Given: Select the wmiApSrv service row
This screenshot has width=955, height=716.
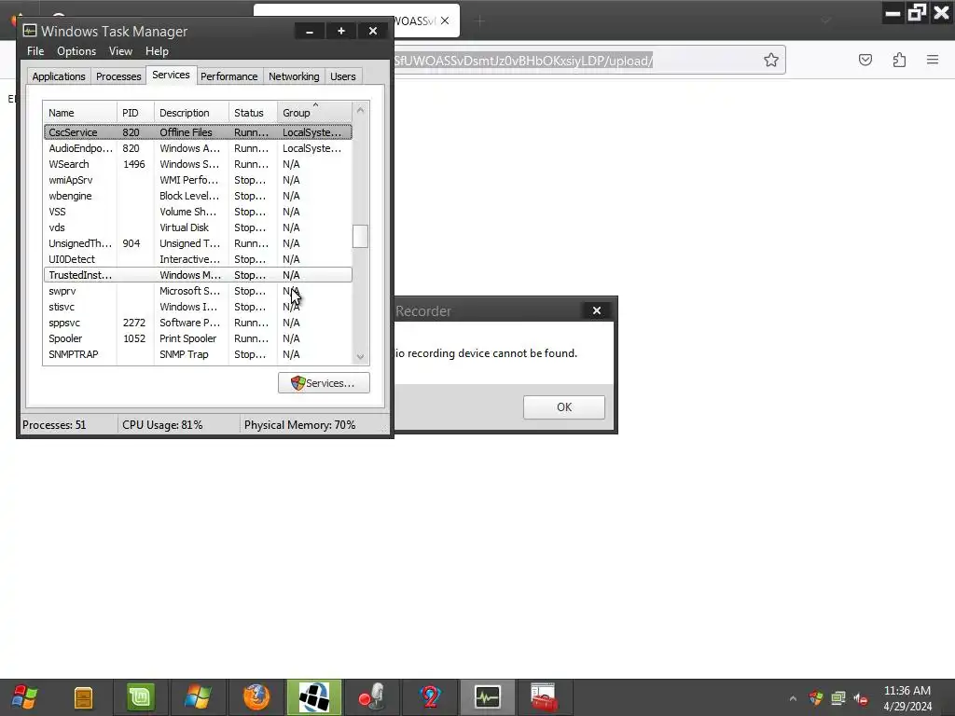Looking at the screenshot, I should [x=198, y=180].
